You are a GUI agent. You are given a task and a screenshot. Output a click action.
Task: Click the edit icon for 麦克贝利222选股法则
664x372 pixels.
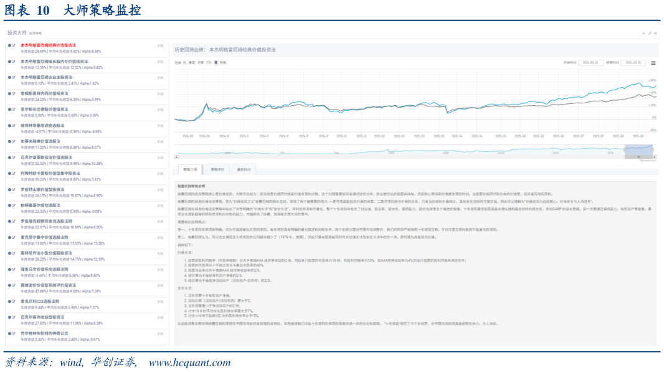click(14, 301)
